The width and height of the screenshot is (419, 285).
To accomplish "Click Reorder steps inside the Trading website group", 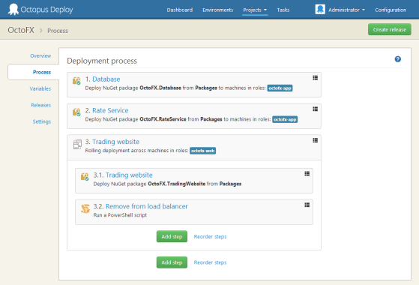I will click(x=210, y=236).
